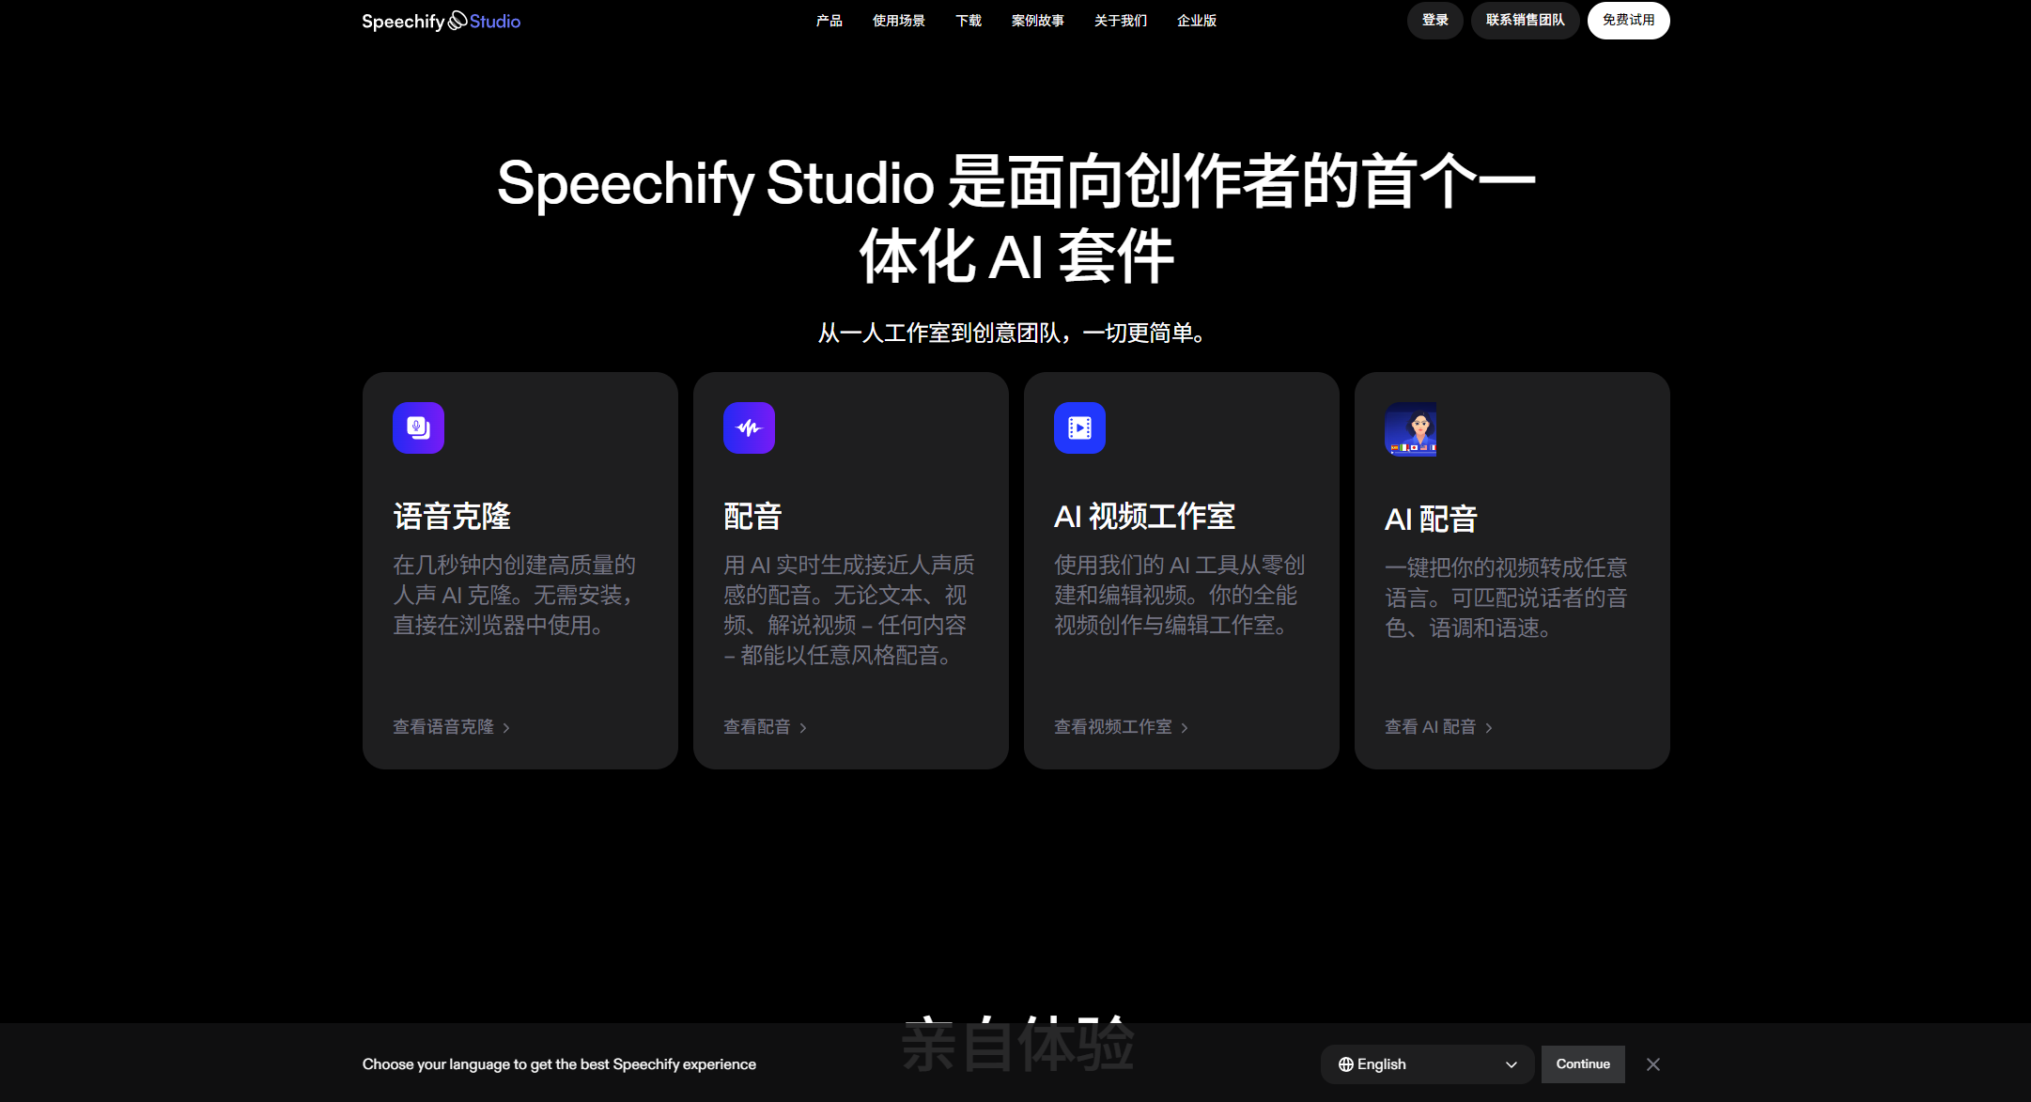Click the AI 配音 card heading

(x=1431, y=520)
